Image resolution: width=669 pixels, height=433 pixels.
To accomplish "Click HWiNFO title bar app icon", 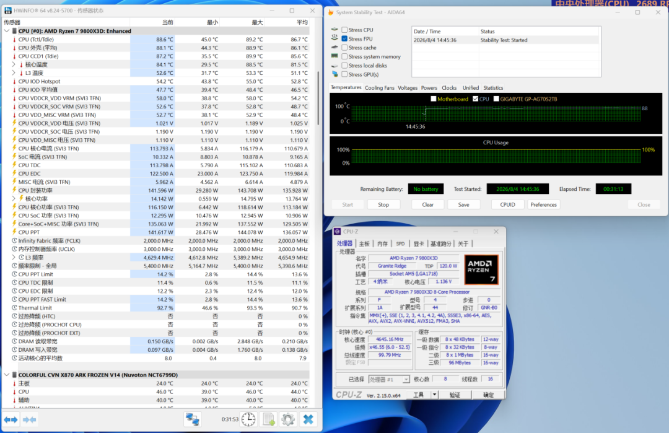I will click(x=7, y=11).
